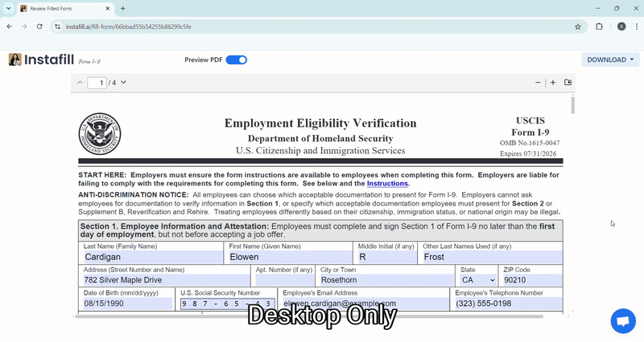
Task: Go to next PDF page
Action: tap(123, 83)
